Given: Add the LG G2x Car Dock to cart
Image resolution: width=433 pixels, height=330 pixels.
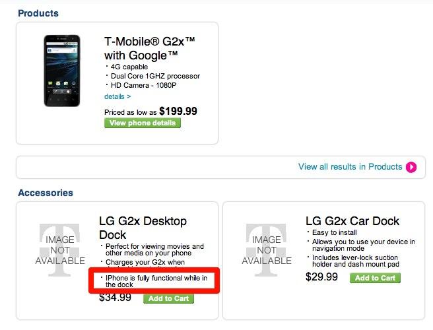Looking at the screenshot, I should pos(375,278).
